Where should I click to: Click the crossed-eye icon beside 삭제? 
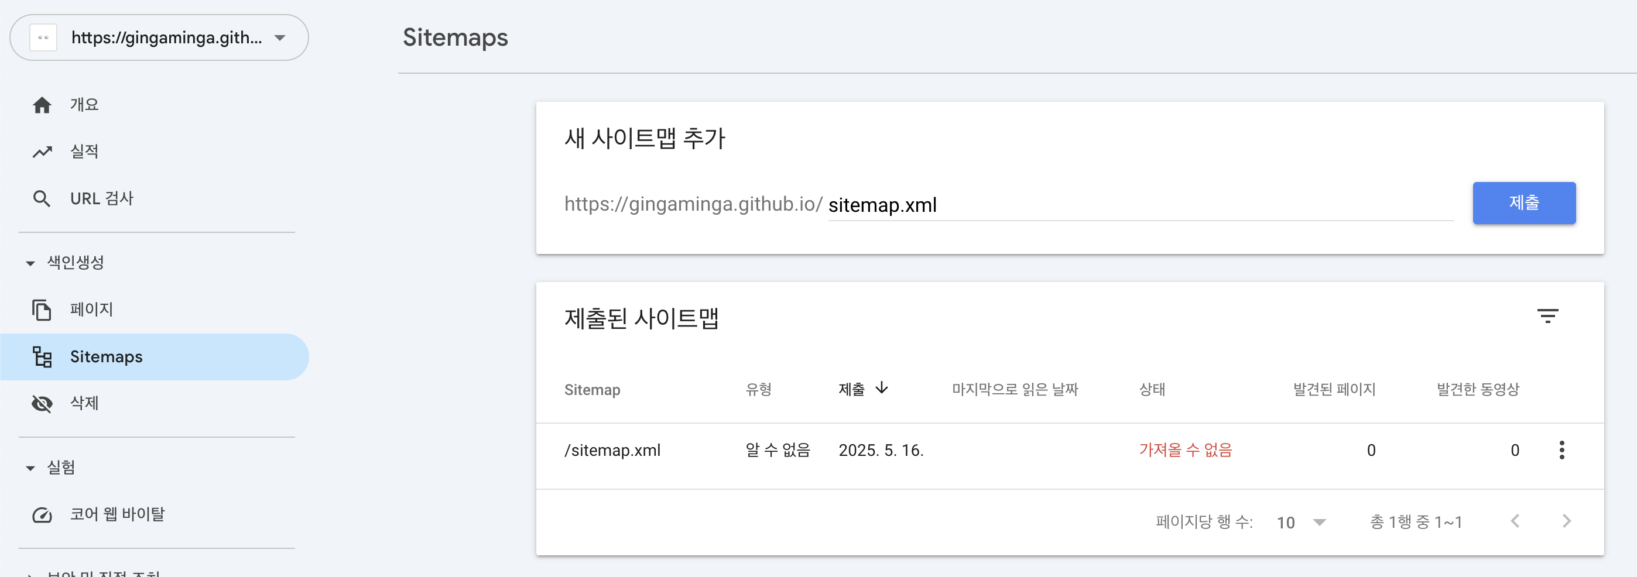(42, 404)
